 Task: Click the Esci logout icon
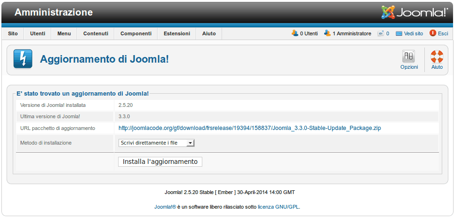[x=432, y=33]
